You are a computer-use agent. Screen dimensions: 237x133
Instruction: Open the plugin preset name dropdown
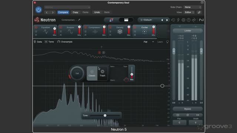coord(67,7)
